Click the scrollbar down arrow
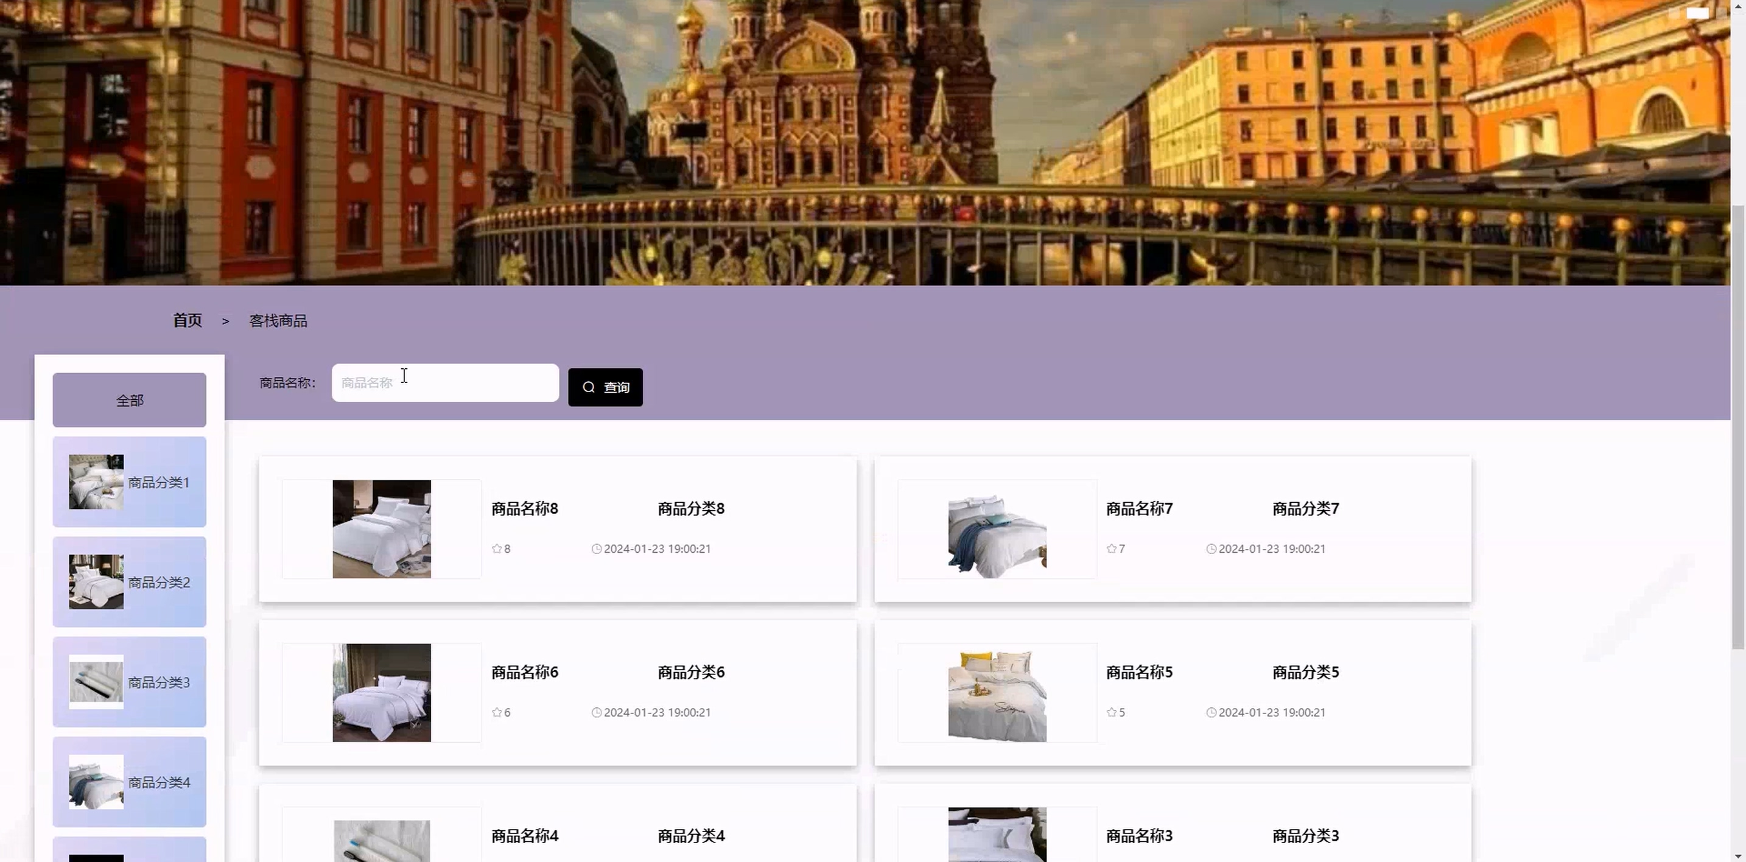The image size is (1746, 862). point(1739,856)
